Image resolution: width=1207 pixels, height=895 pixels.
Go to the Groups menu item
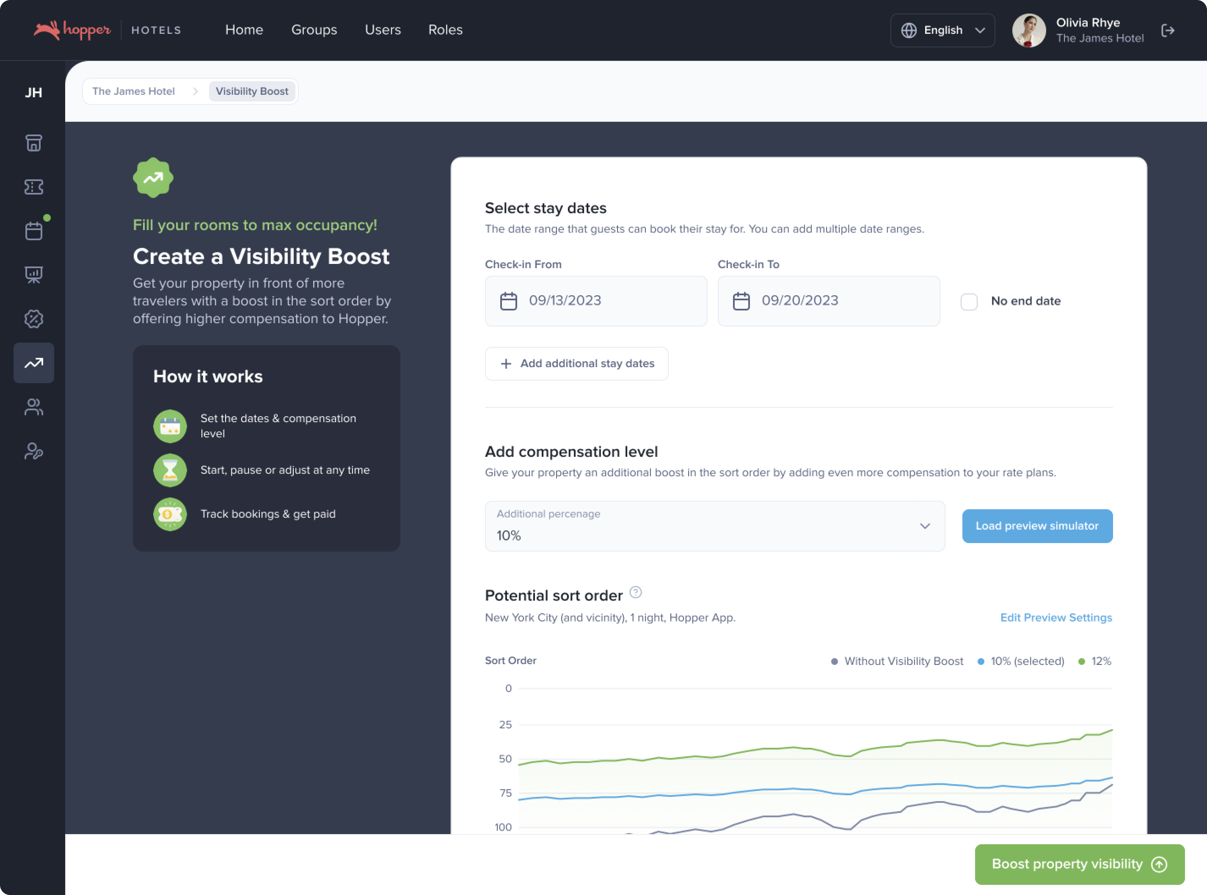[x=314, y=30]
